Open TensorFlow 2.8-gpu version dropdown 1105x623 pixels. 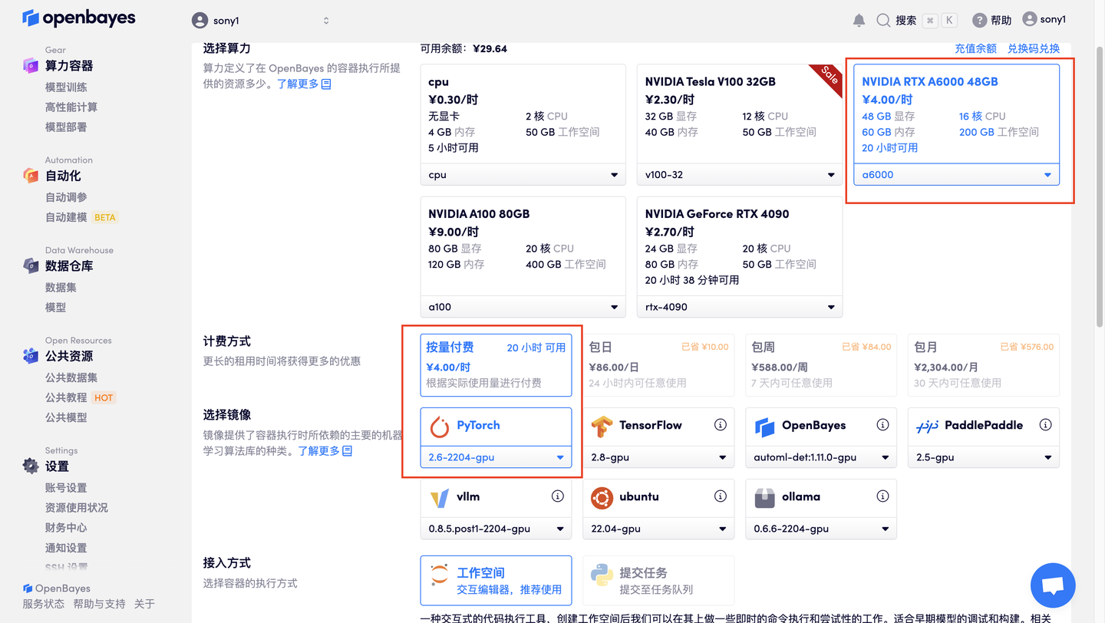[x=658, y=457]
